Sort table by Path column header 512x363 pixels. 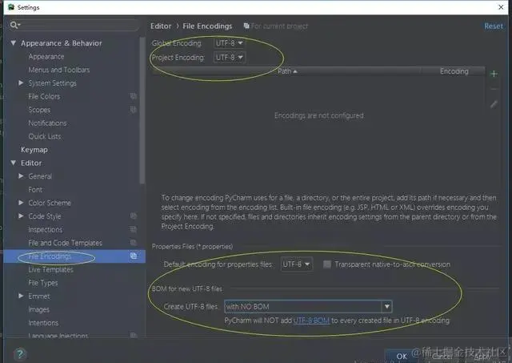287,71
